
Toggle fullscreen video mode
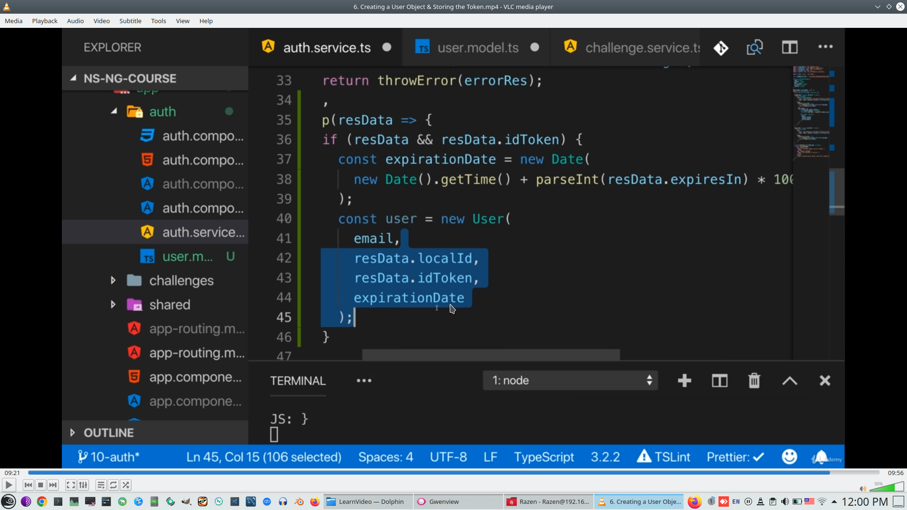(70, 485)
